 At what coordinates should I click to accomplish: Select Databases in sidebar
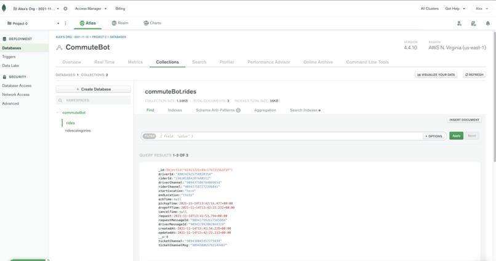coord(25,48)
